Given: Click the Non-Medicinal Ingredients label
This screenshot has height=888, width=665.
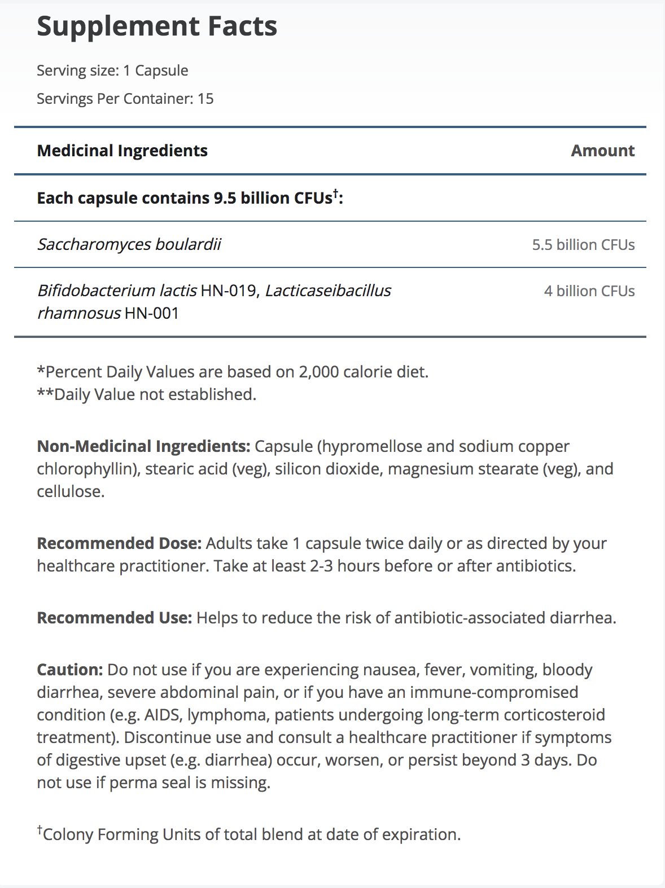Looking at the screenshot, I should click(143, 446).
